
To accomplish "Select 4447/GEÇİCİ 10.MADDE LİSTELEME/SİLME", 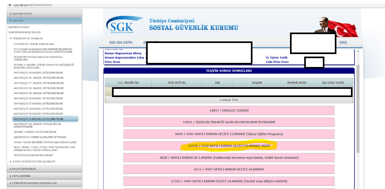I will pos(38,73).
